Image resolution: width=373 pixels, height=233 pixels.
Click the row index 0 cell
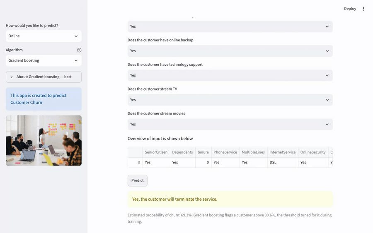pos(136,163)
